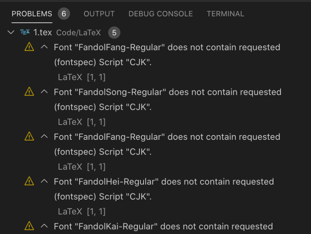Viewport: 311px width, 234px height.
Task: Click the warning icon on the second FandolFang-Regular warning
Action: click(x=29, y=136)
